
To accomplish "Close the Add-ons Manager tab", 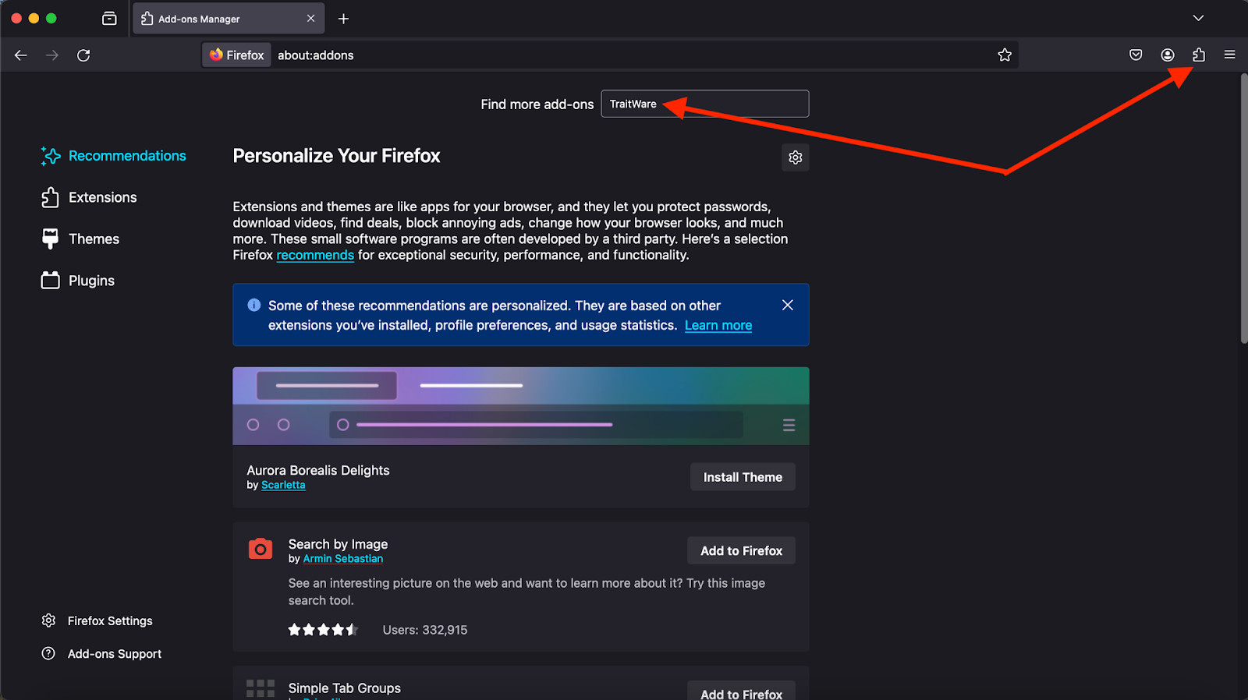I will (311, 19).
